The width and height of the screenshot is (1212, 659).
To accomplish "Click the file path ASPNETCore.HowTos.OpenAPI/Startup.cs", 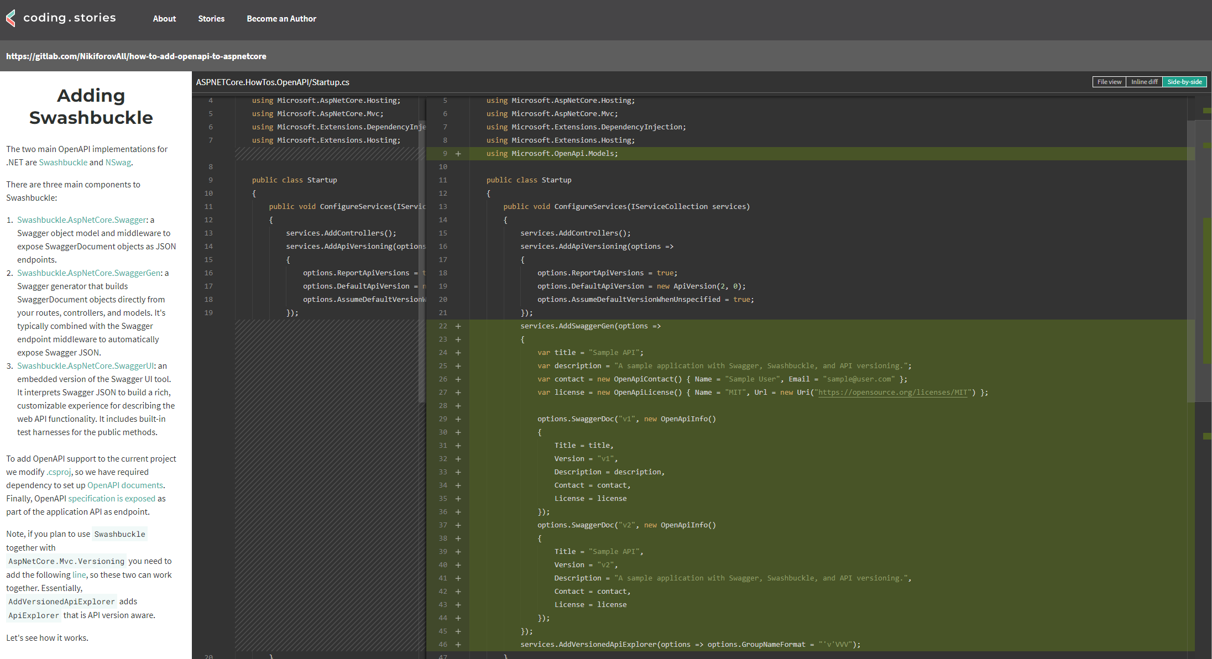I will [273, 82].
